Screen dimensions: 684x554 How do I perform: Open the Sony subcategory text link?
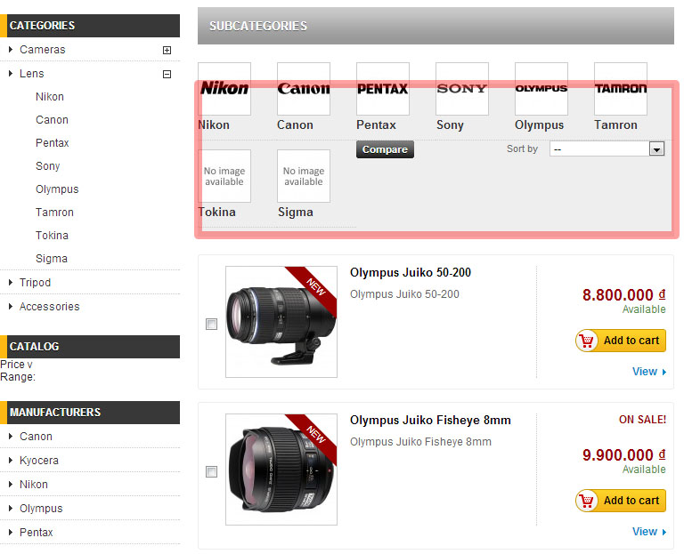[x=450, y=125]
